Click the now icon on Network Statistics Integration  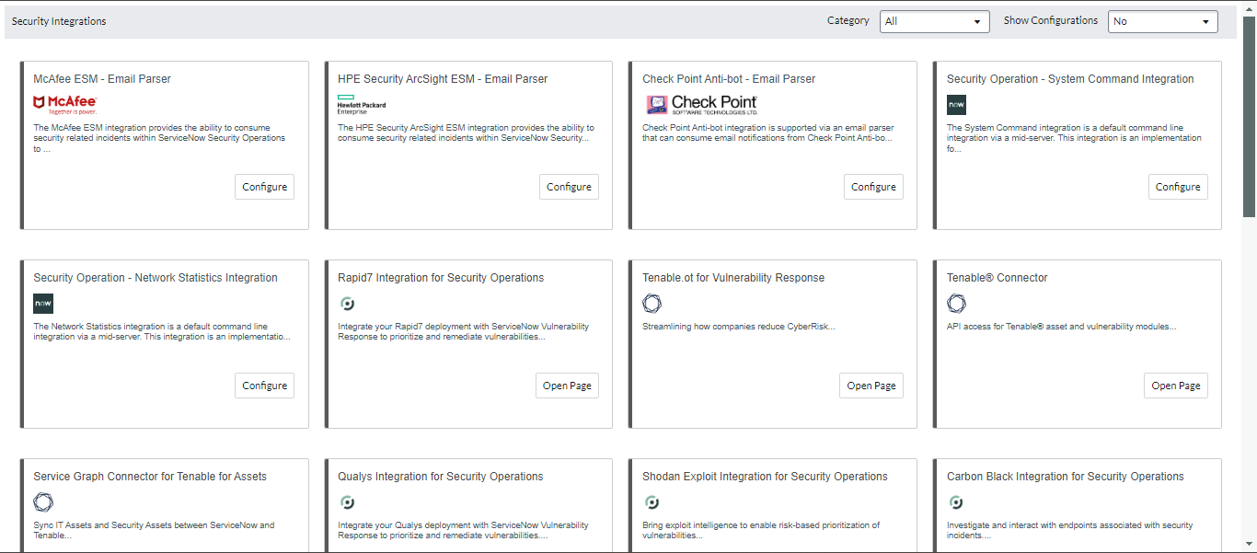click(42, 303)
